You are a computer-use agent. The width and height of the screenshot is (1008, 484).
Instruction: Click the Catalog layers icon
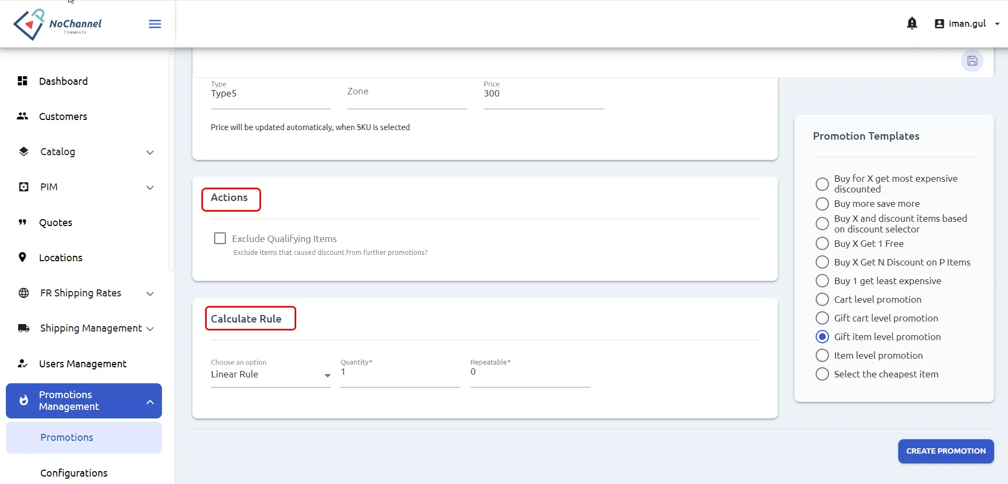(x=23, y=151)
